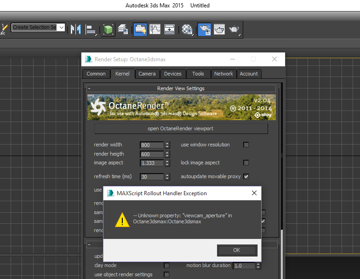Collapse the second rollout minus expander
360x279 pixels.
point(89,244)
